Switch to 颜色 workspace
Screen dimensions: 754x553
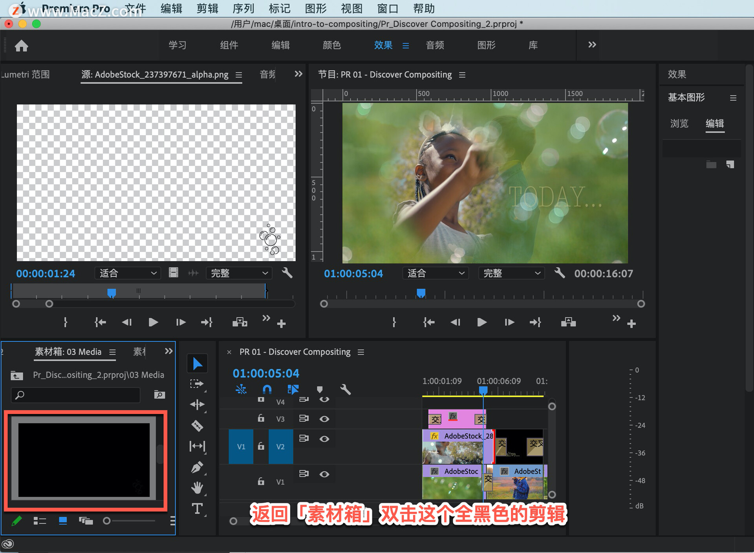(332, 45)
